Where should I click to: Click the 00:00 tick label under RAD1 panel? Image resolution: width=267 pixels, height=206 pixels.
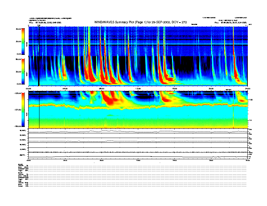28,89
